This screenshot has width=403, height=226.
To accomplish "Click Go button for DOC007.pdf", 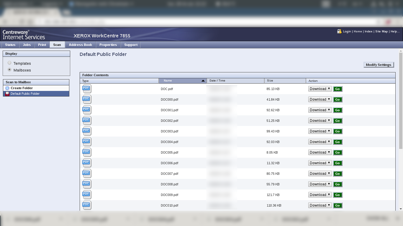I will (x=338, y=174).
